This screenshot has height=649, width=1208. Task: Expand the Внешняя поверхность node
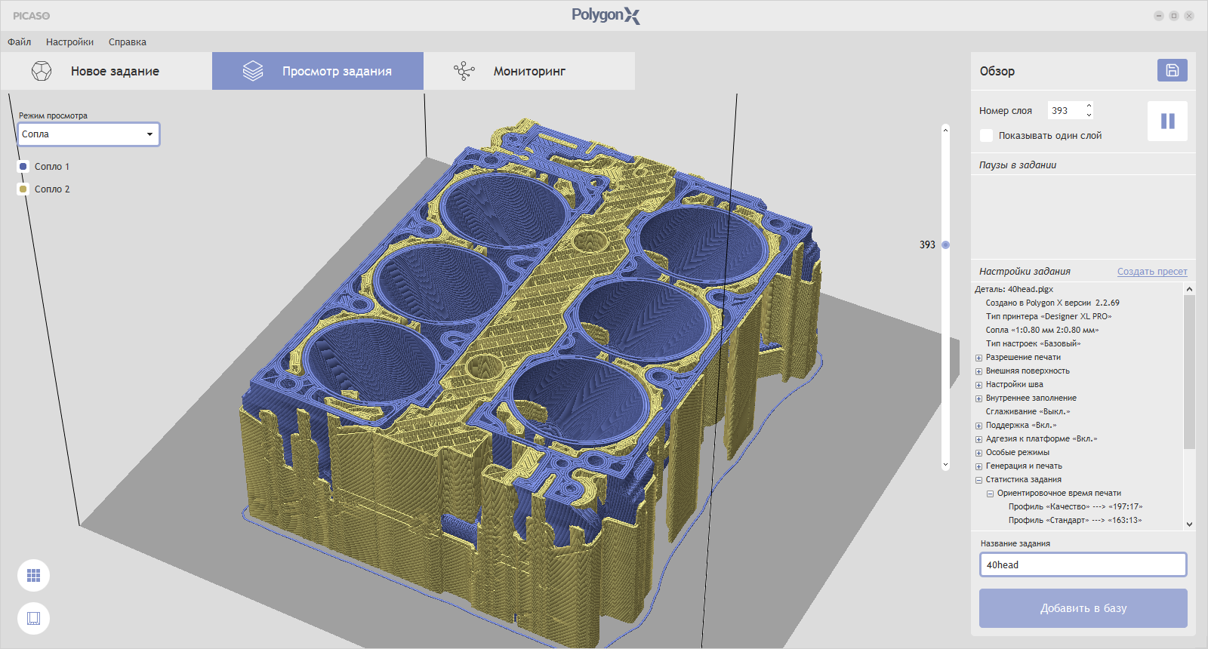pos(978,371)
